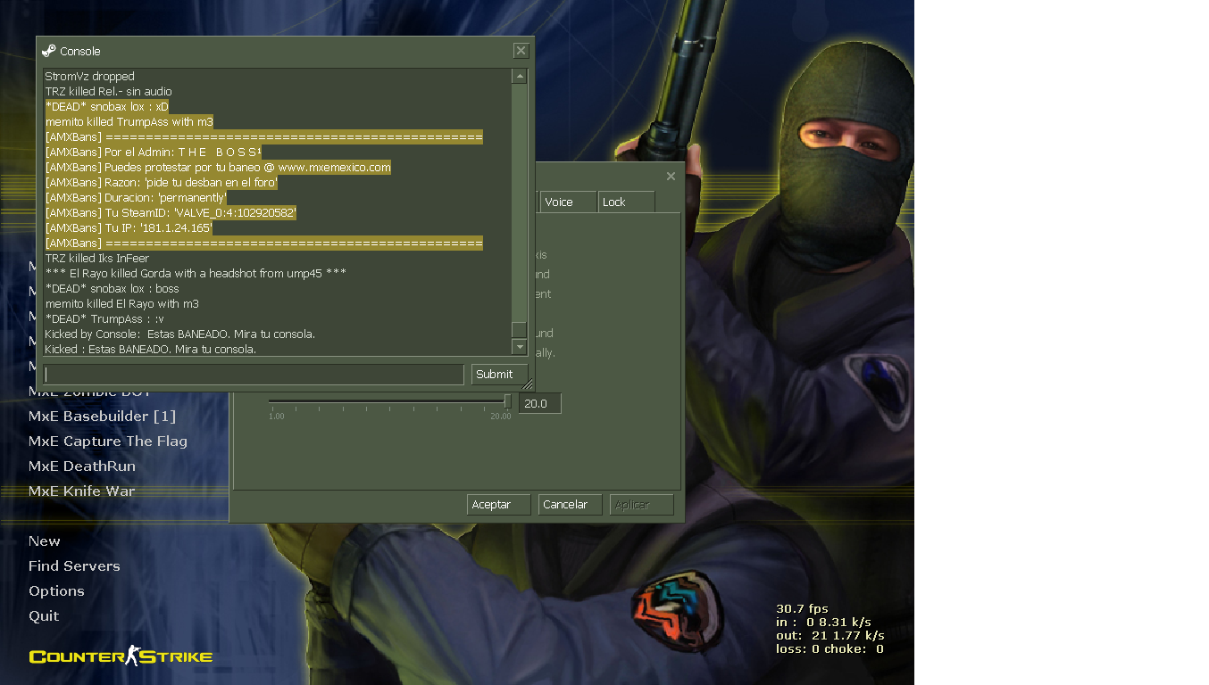Click the line '*DEAD* TrumpAss : :v'
Image resolution: width=1209 pixels, height=685 pixels.
click(x=104, y=319)
